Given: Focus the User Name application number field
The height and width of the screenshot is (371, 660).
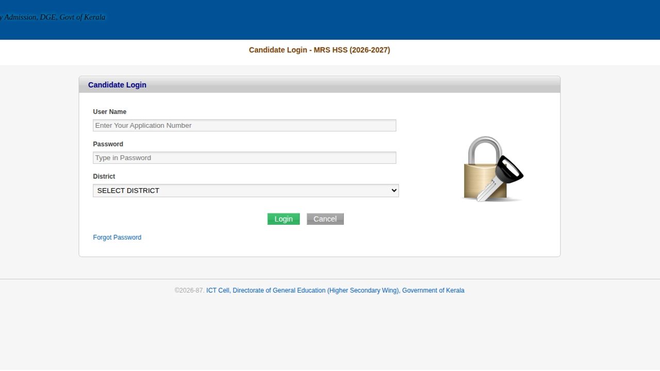Looking at the screenshot, I should pos(244,125).
